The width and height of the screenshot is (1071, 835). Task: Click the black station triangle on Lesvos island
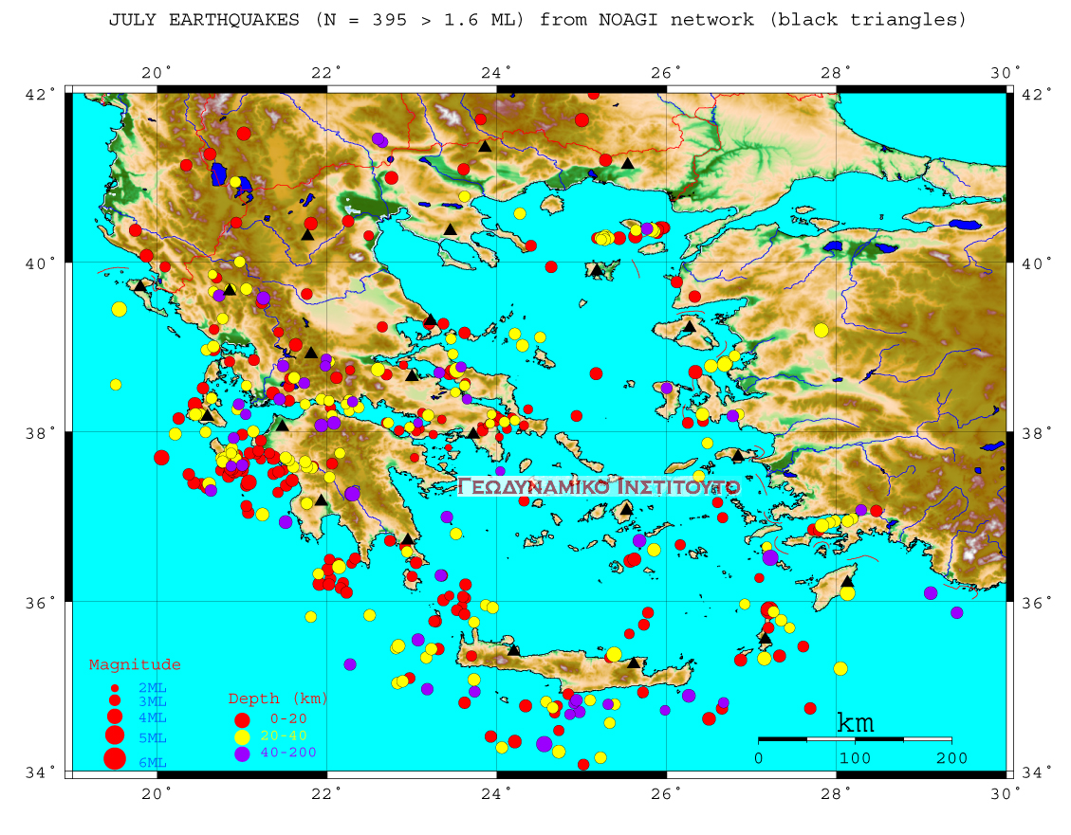690,327
